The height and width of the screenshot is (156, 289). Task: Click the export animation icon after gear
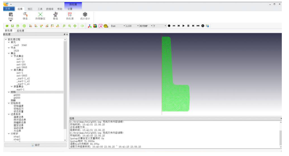207,26
